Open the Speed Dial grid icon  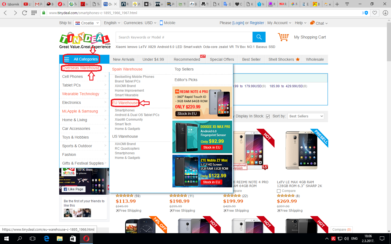coord(34,13)
